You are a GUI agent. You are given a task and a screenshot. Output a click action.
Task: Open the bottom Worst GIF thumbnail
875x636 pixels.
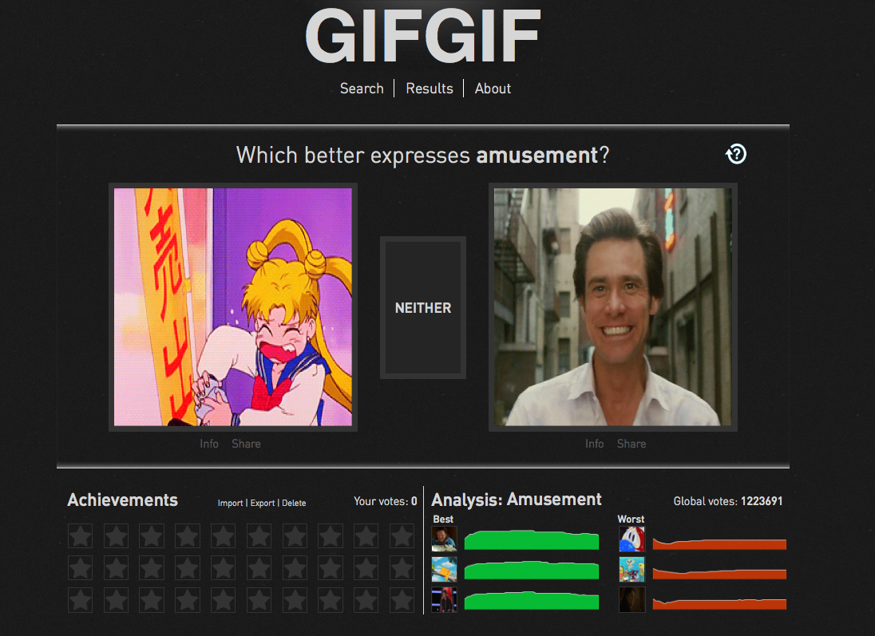(x=632, y=599)
